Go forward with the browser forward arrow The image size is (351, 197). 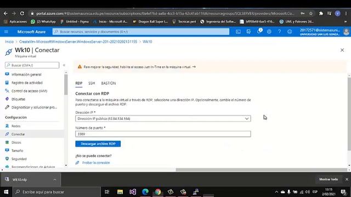click(x=14, y=13)
